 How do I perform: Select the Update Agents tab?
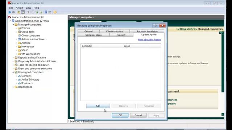149,35
